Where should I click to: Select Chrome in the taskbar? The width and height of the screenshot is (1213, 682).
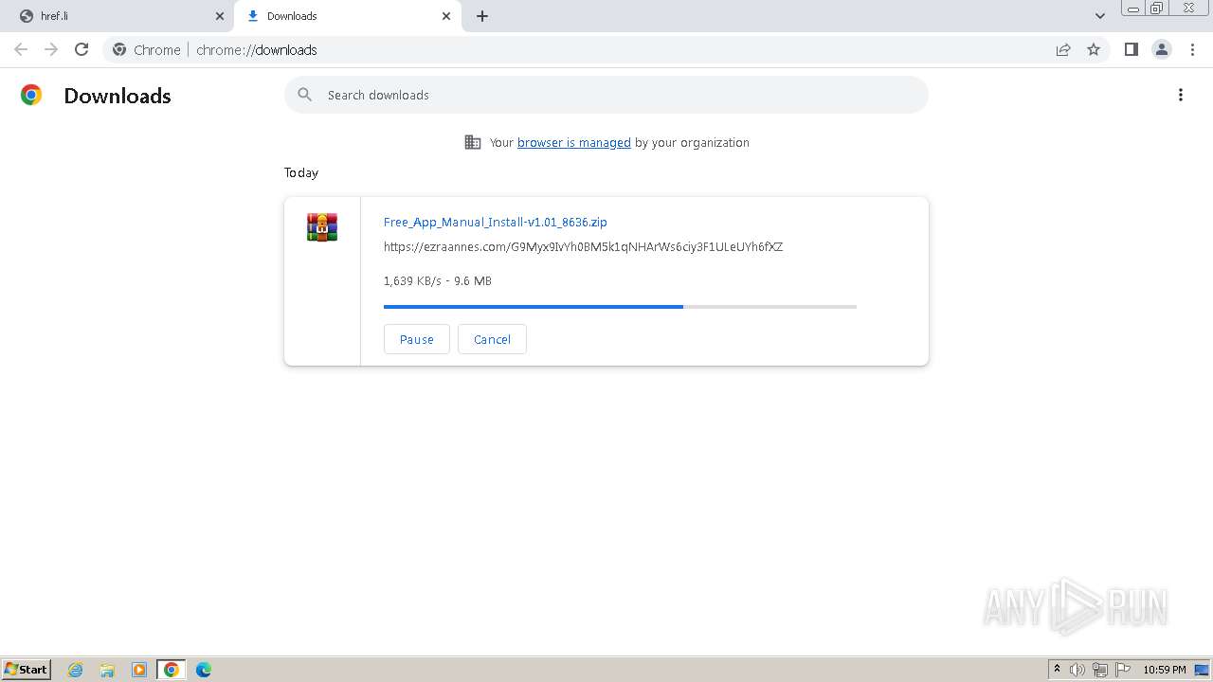tap(172, 670)
